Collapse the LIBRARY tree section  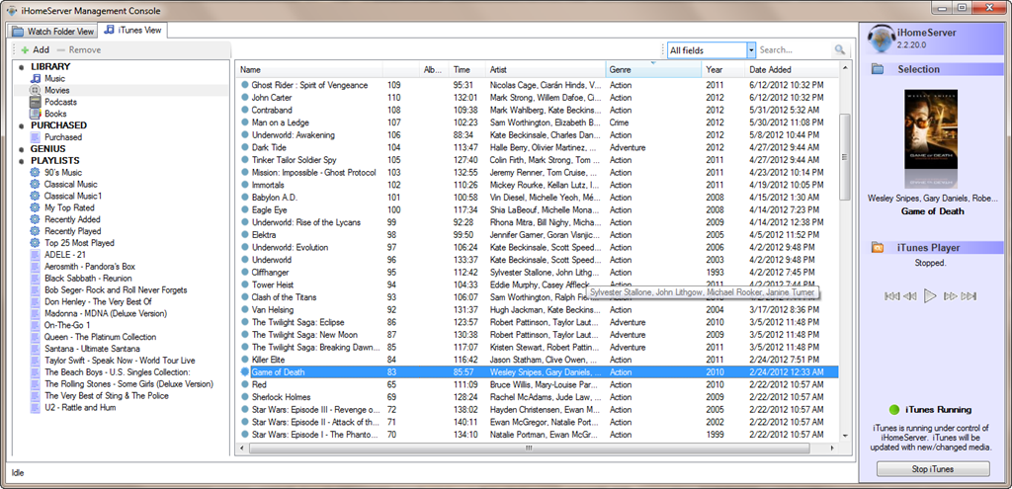click(22, 67)
